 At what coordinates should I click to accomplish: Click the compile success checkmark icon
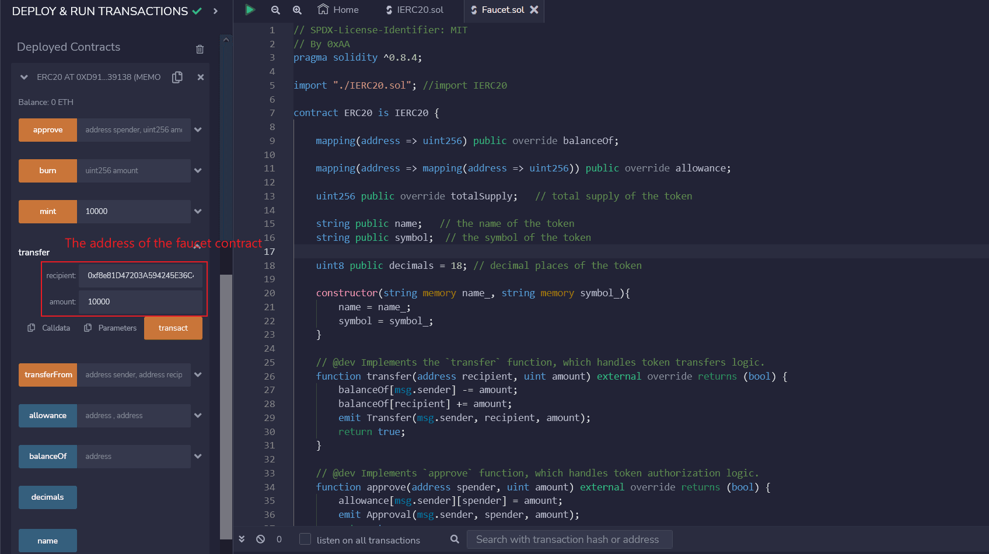[x=197, y=11]
